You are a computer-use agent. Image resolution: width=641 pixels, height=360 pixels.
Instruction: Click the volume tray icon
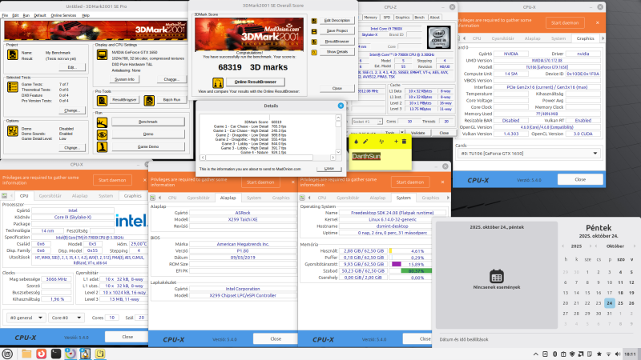(x=617, y=354)
